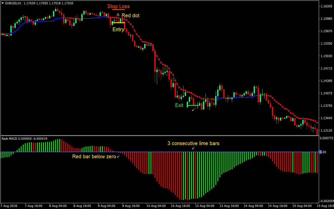Open the EURUSD,H1 chart dropdown triangle

(2, 3)
